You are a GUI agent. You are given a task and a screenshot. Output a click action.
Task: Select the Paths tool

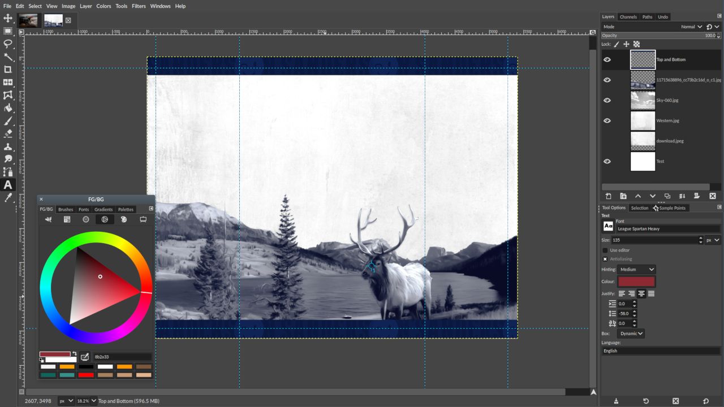coord(8,172)
